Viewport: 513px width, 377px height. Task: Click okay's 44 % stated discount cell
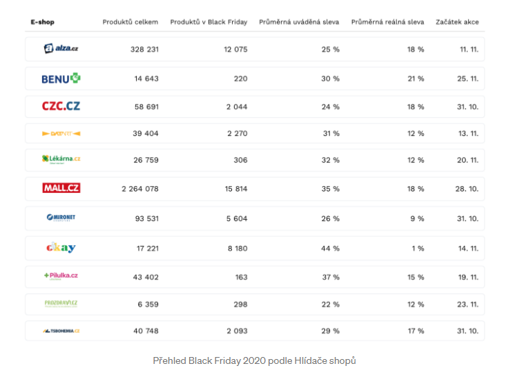331,249
